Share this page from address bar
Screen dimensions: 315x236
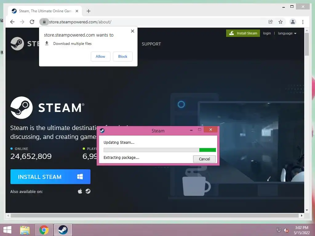(x=271, y=22)
